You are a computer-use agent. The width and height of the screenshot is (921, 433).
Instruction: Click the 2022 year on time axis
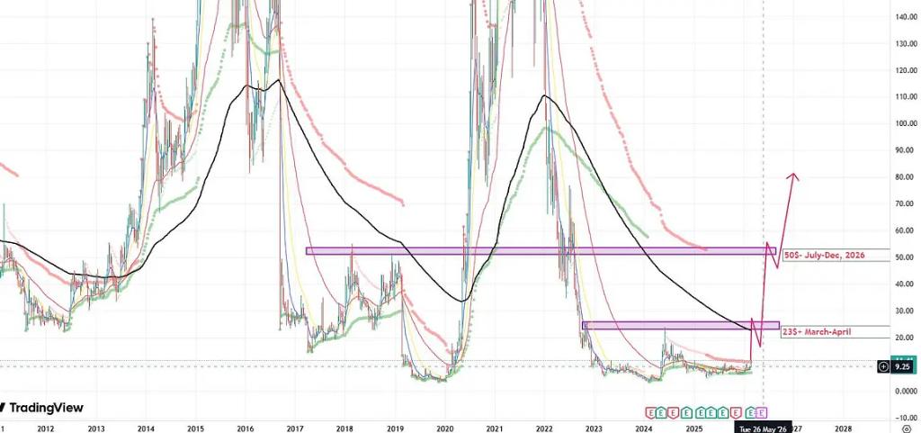(x=544, y=428)
